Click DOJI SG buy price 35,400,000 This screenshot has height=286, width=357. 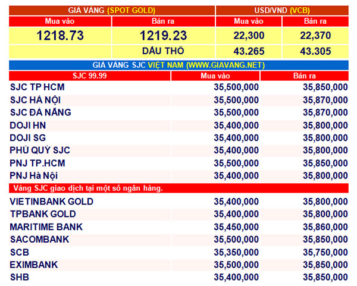[x=236, y=138]
